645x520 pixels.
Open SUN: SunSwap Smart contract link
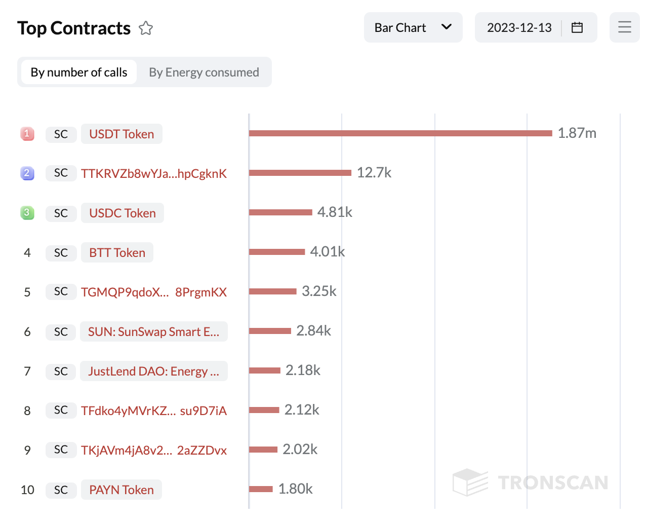coord(153,332)
